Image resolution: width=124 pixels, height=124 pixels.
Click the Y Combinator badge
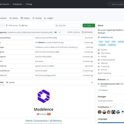tap(44, 114)
